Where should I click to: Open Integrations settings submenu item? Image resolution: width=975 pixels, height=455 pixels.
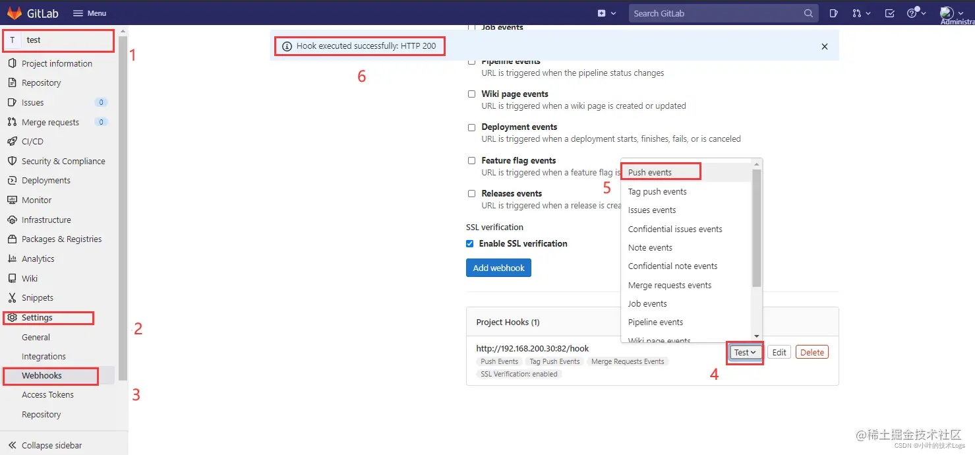coord(44,356)
